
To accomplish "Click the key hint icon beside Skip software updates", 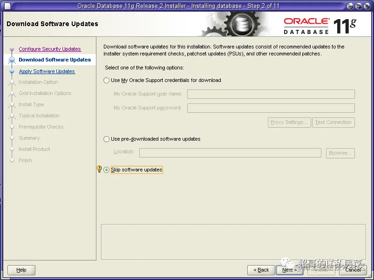I will pyautogui.click(x=99, y=169).
